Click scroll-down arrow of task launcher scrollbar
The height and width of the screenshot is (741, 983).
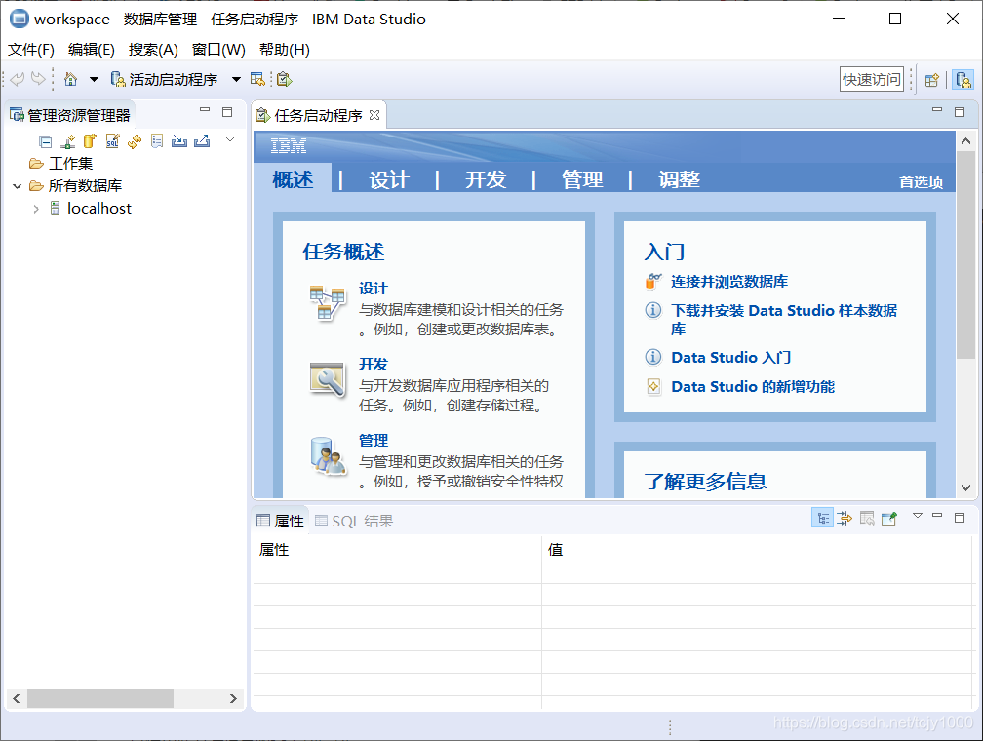(x=965, y=487)
